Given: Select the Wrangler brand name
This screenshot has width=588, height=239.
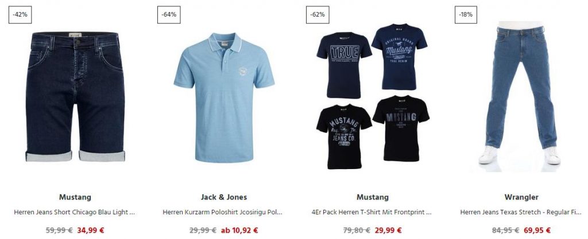Looking at the screenshot, I should click(521, 197).
